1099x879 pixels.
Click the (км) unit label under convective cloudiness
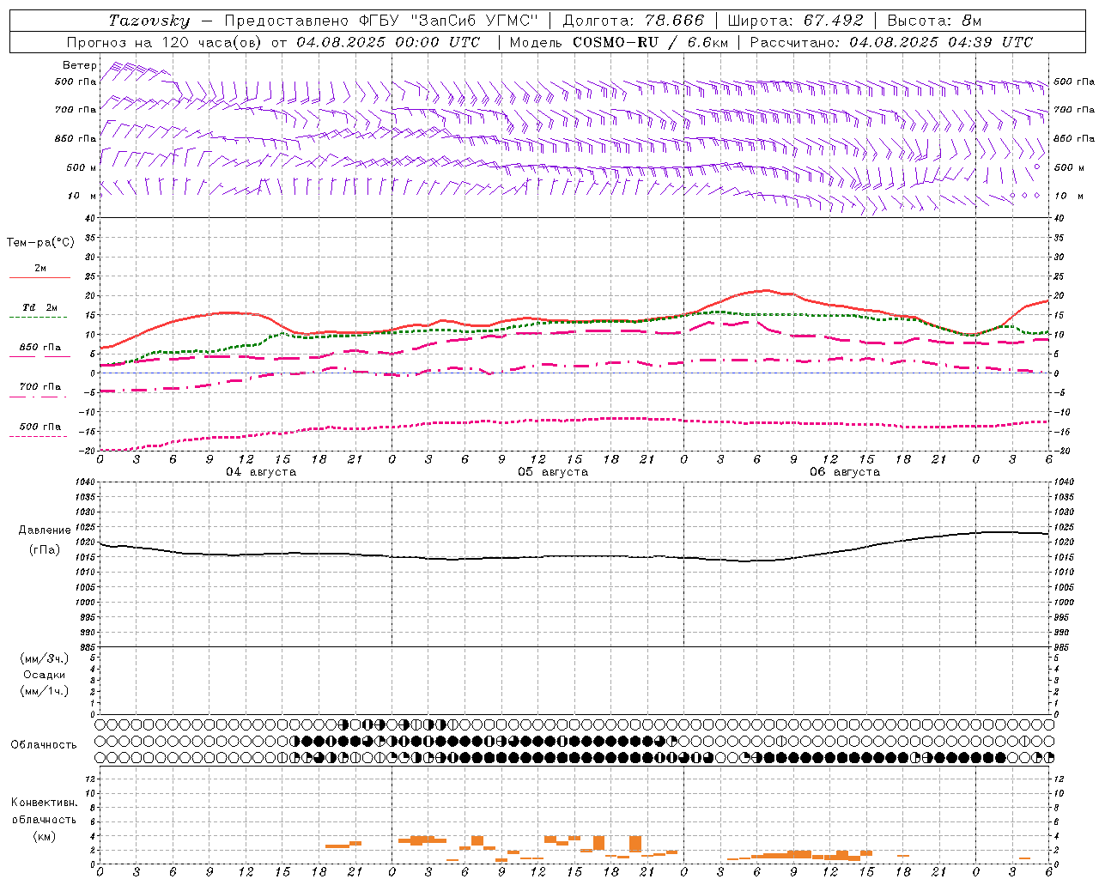[45, 836]
